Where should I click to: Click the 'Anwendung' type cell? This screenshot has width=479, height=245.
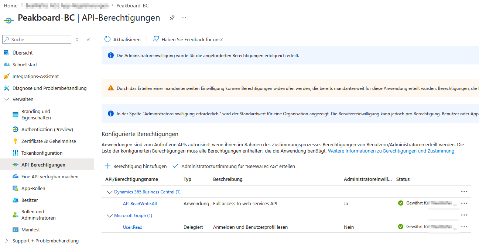[196, 203]
